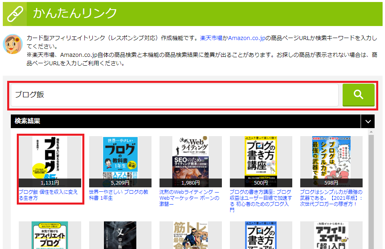The height and width of the screenshot is (249, 385).
Task: Click the 500円 price label
Action: tap(261, 183)
